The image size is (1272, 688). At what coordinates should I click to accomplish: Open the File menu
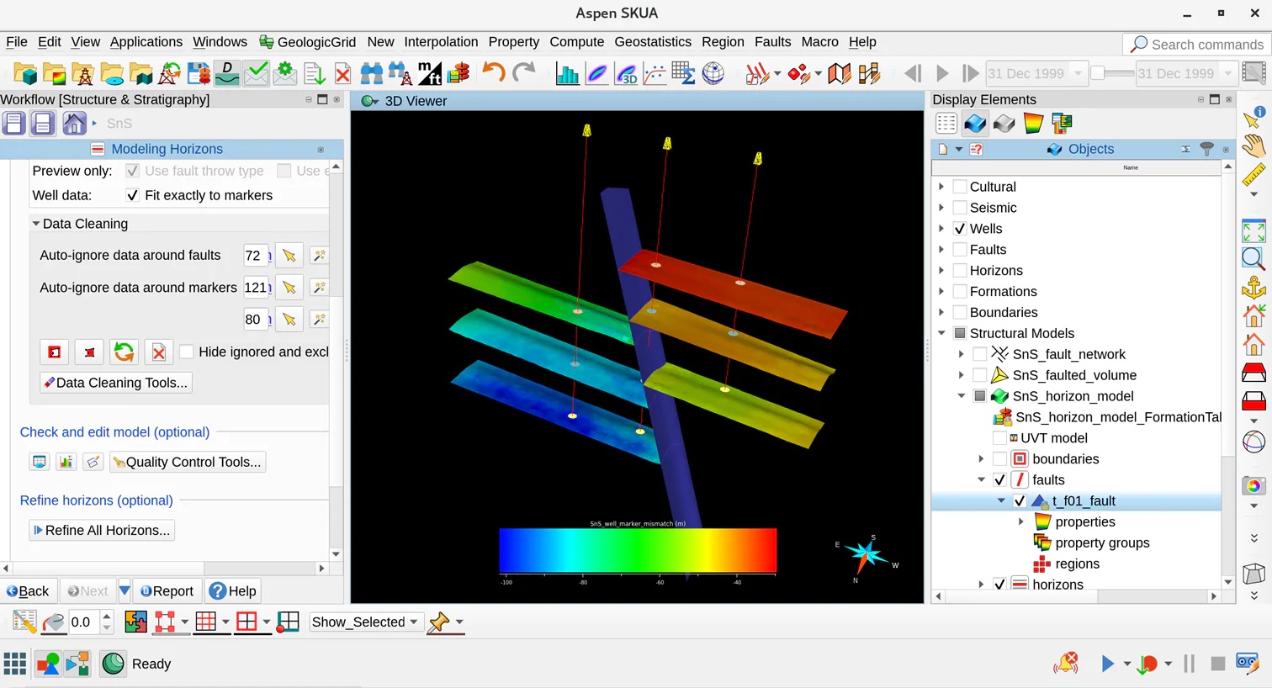tap(17, 42)
